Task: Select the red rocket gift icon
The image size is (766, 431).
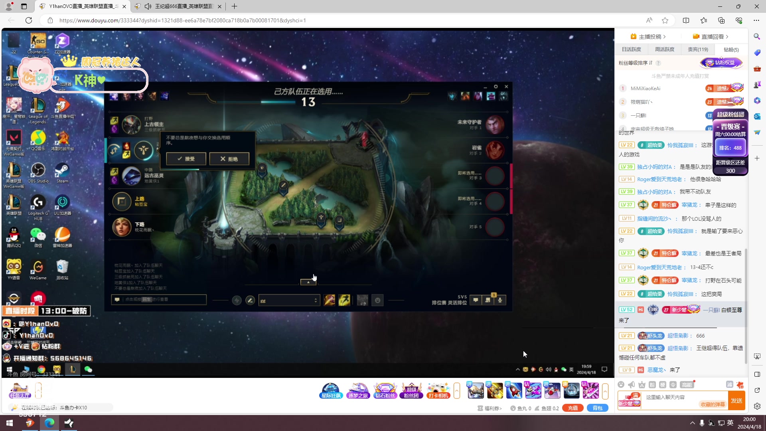Action: pyautogui.click(x=514, y=391)
